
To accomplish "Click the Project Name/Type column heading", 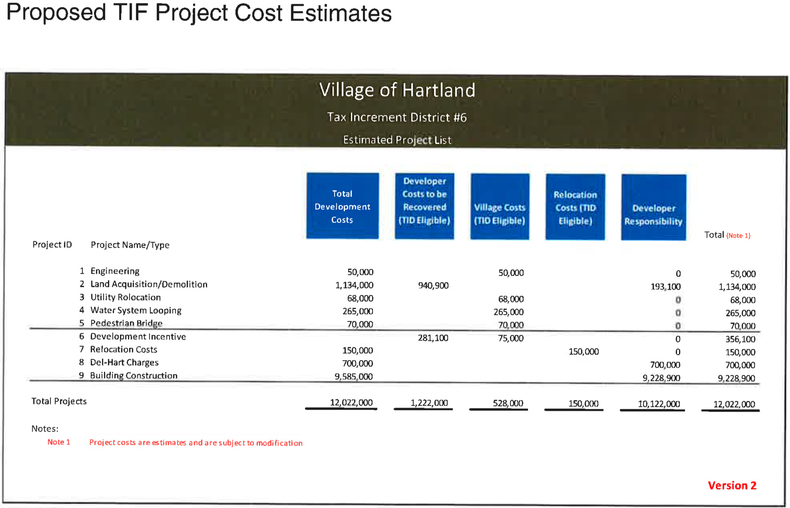I will 130,245.
